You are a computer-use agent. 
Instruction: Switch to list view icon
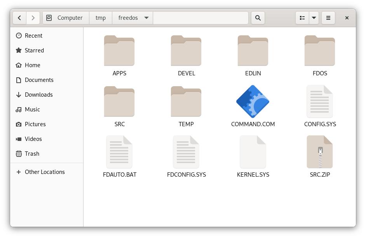tap(302, 18)
